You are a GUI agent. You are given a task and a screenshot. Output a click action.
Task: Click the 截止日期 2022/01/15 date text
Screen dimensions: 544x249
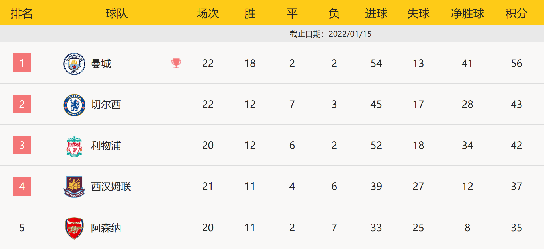(330, 34)
